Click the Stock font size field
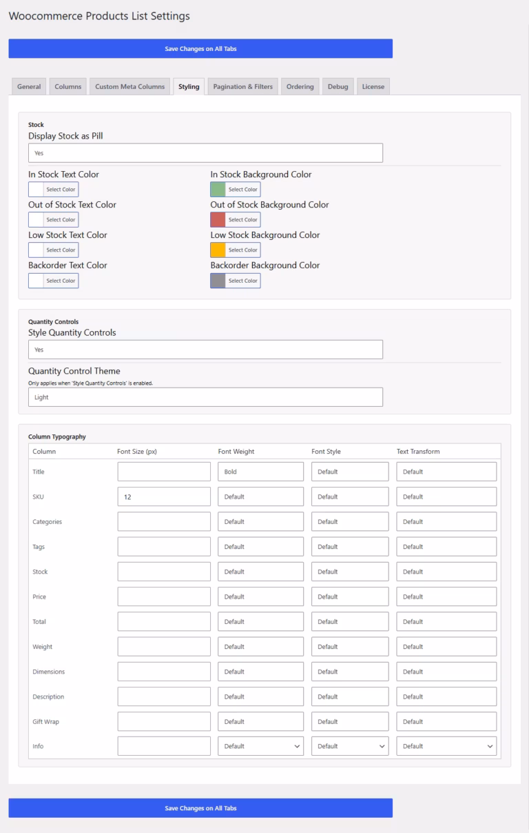 pyautogui.click(x=164, y=572)
